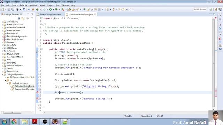Click the error marker on line 25
223x125 pixels.
pos(37,92)
